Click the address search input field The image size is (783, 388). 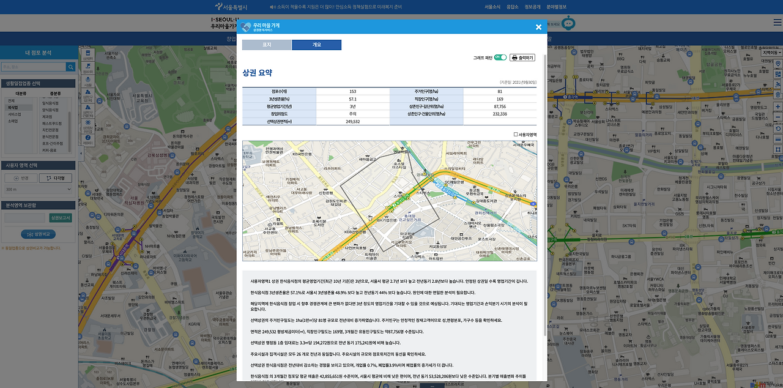[x=34, y=67]
